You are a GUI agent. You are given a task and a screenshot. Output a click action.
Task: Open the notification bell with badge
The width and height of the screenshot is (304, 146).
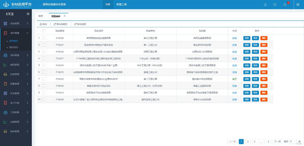[x=285, y=4]
